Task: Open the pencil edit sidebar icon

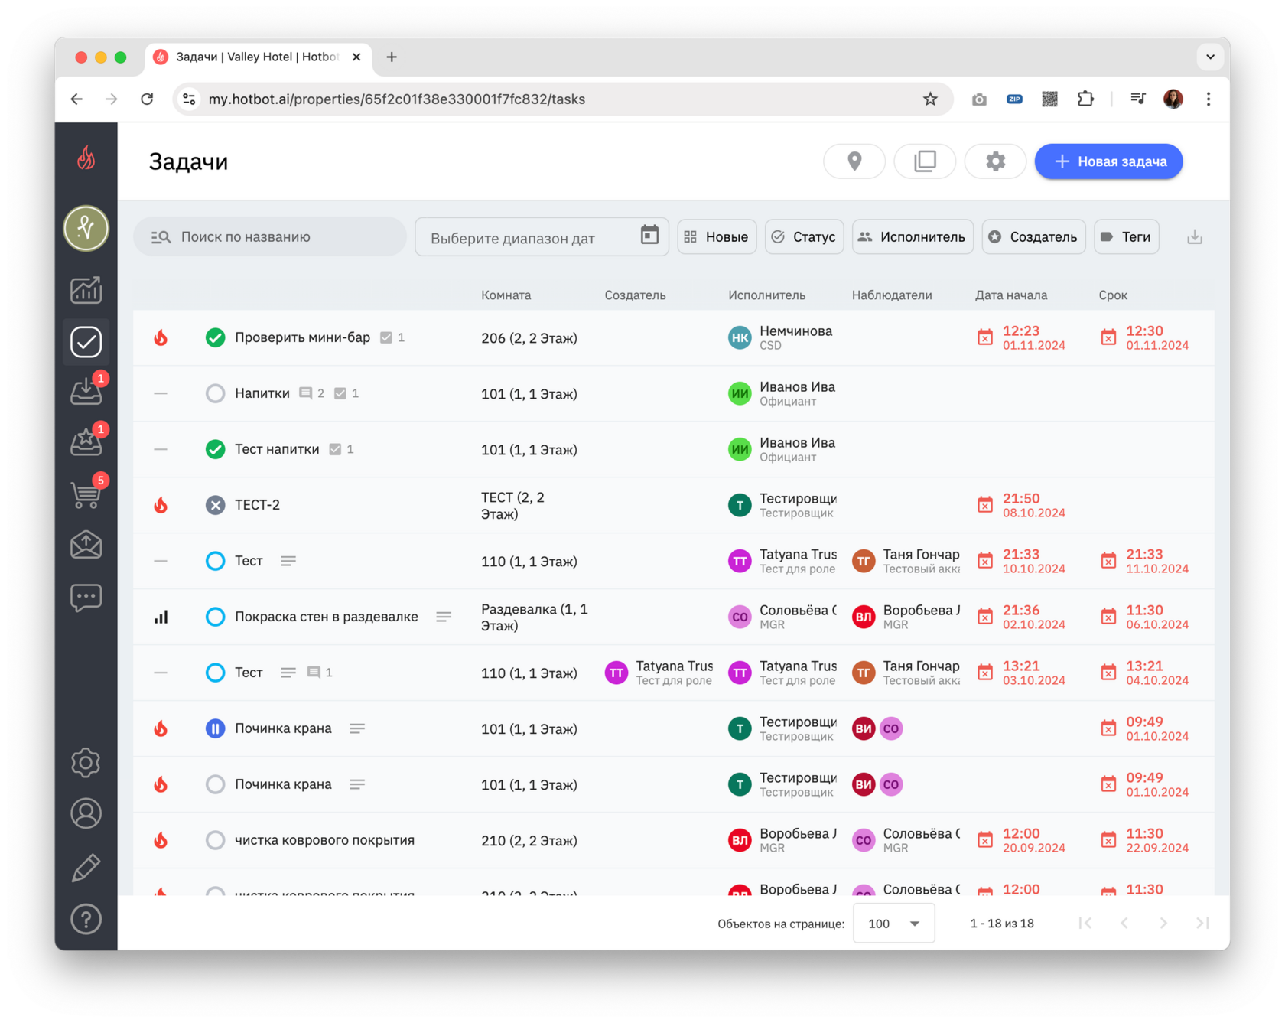Action: (x=86, y=867)
